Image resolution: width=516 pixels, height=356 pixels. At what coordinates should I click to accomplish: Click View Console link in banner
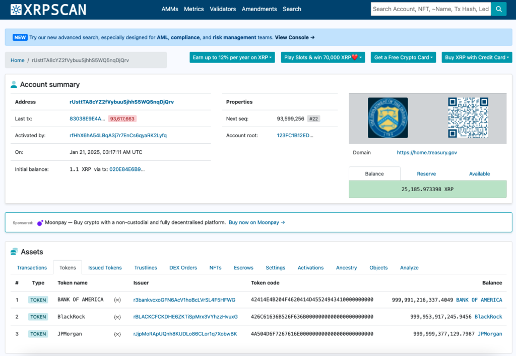click(295, 37)
